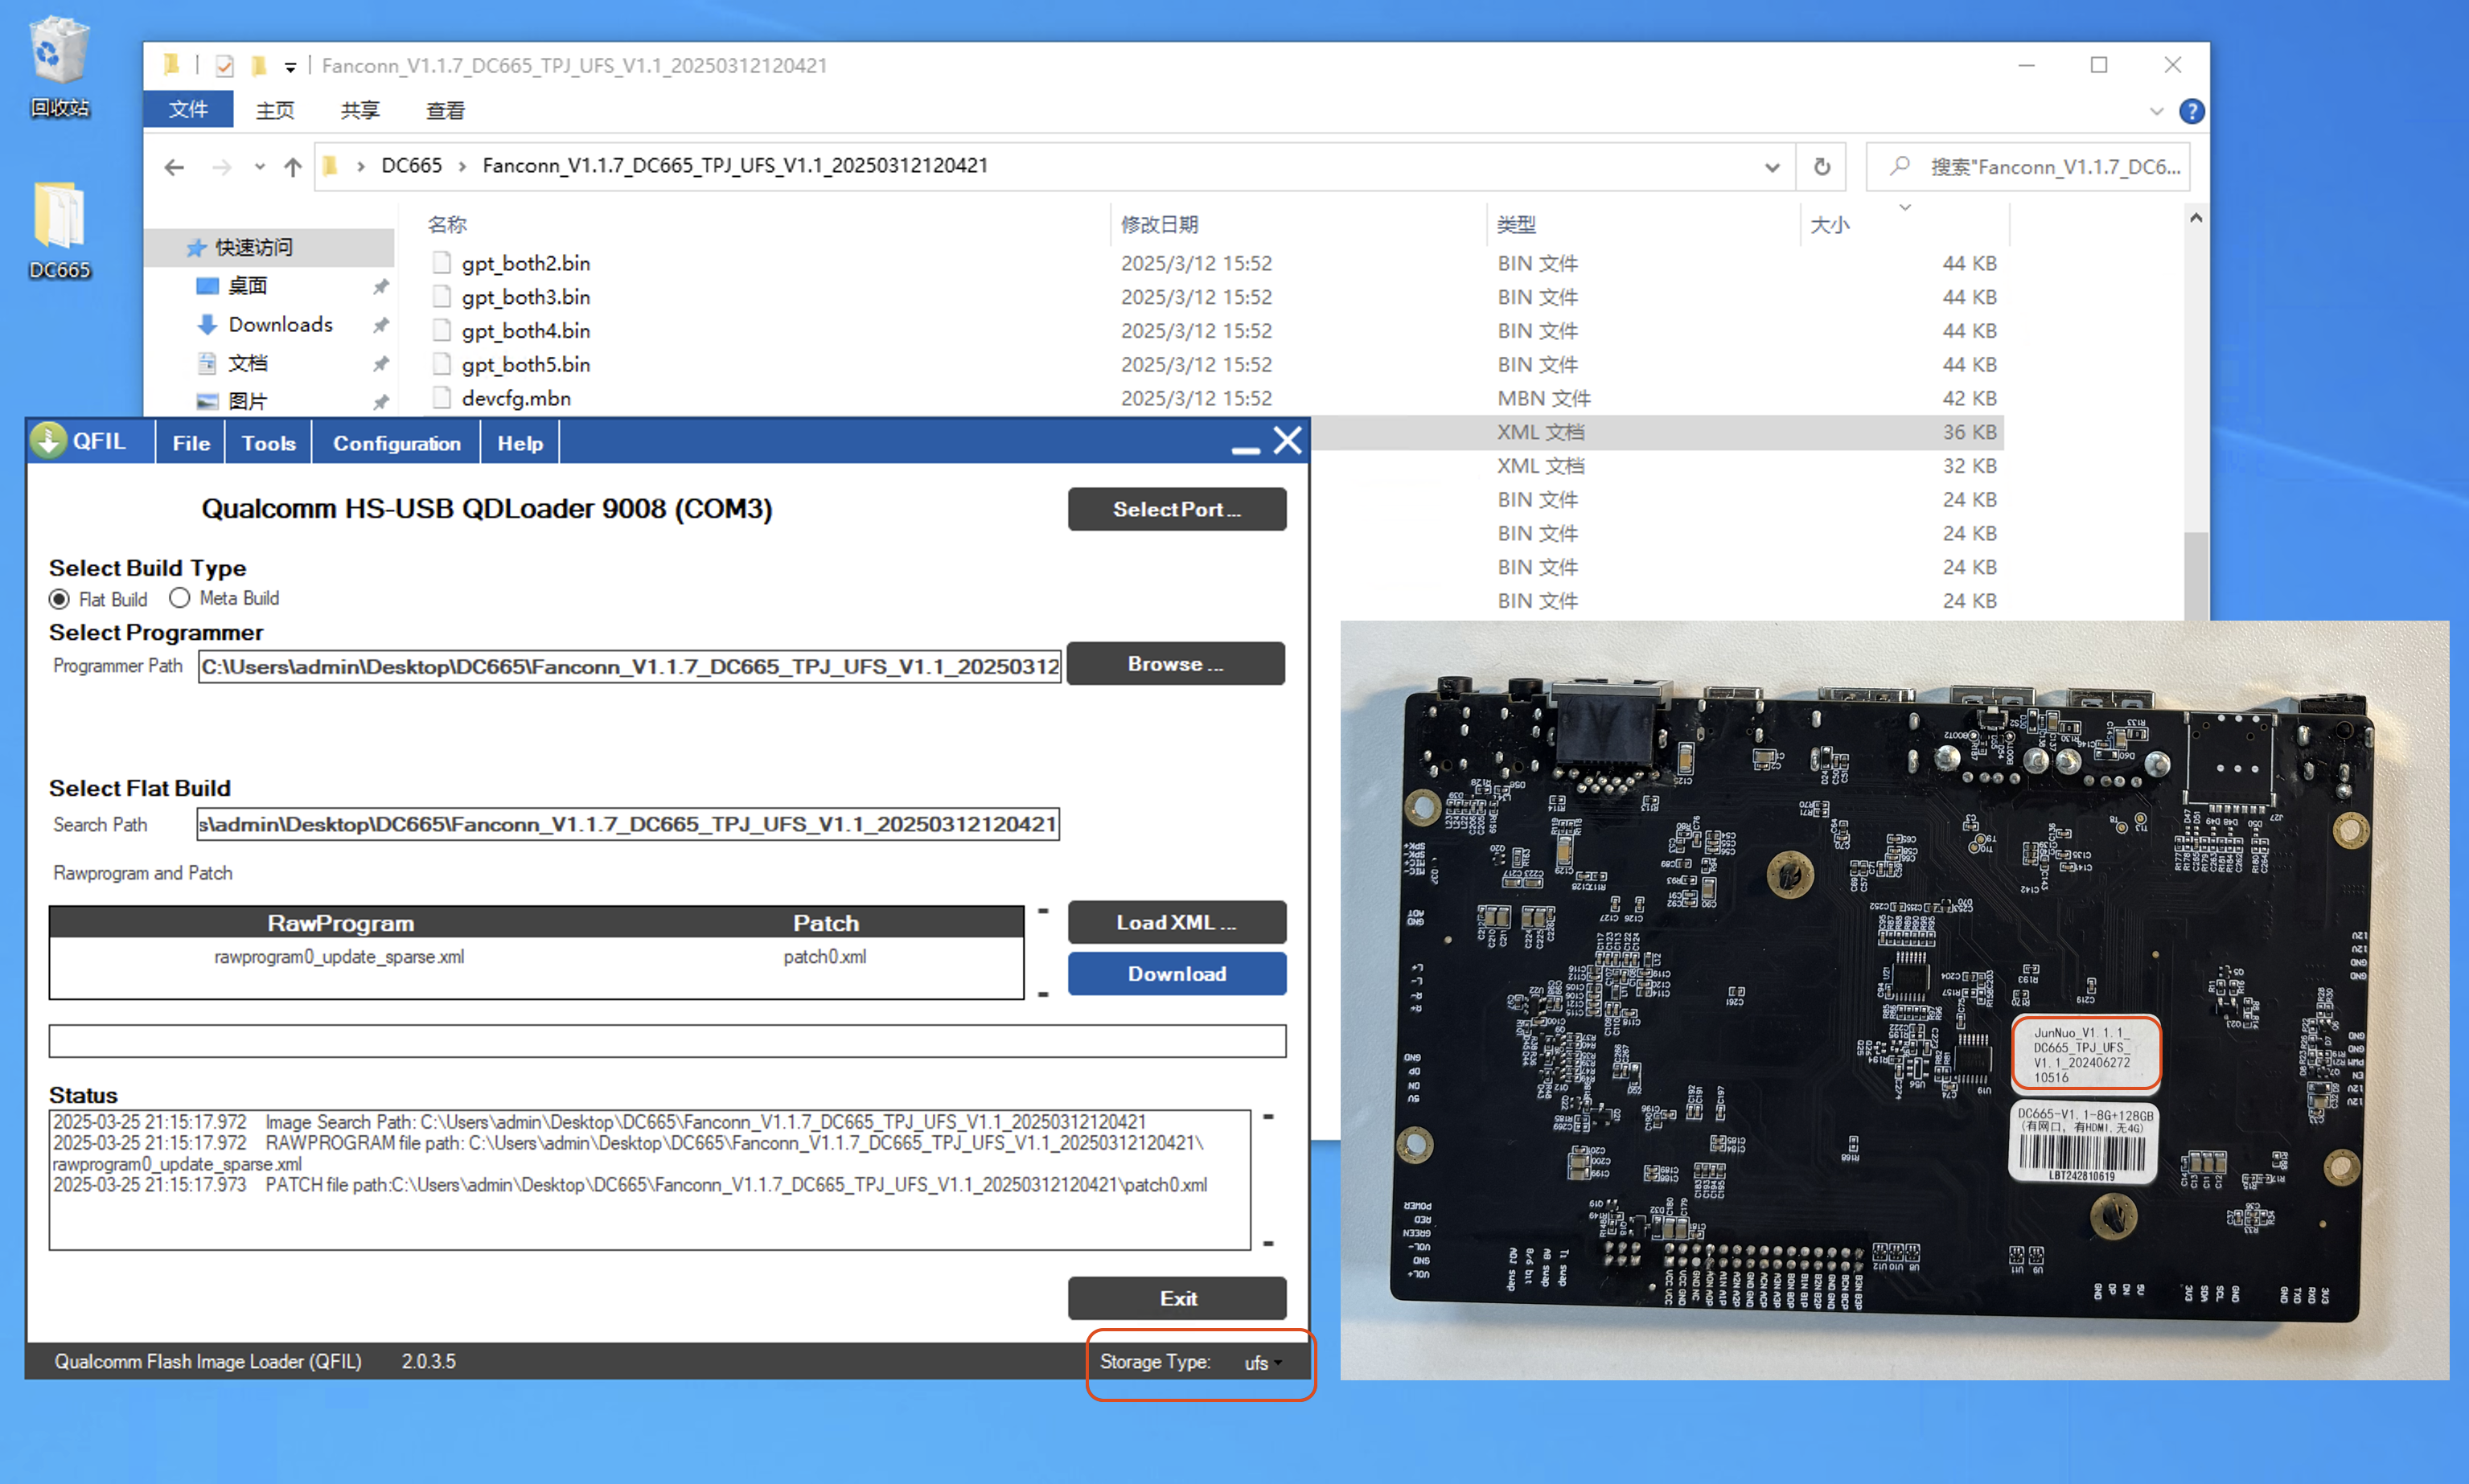Click the minus icon below RawProgram table
This screenshot has width=2469, height=1484.
tap(1042, 994)
